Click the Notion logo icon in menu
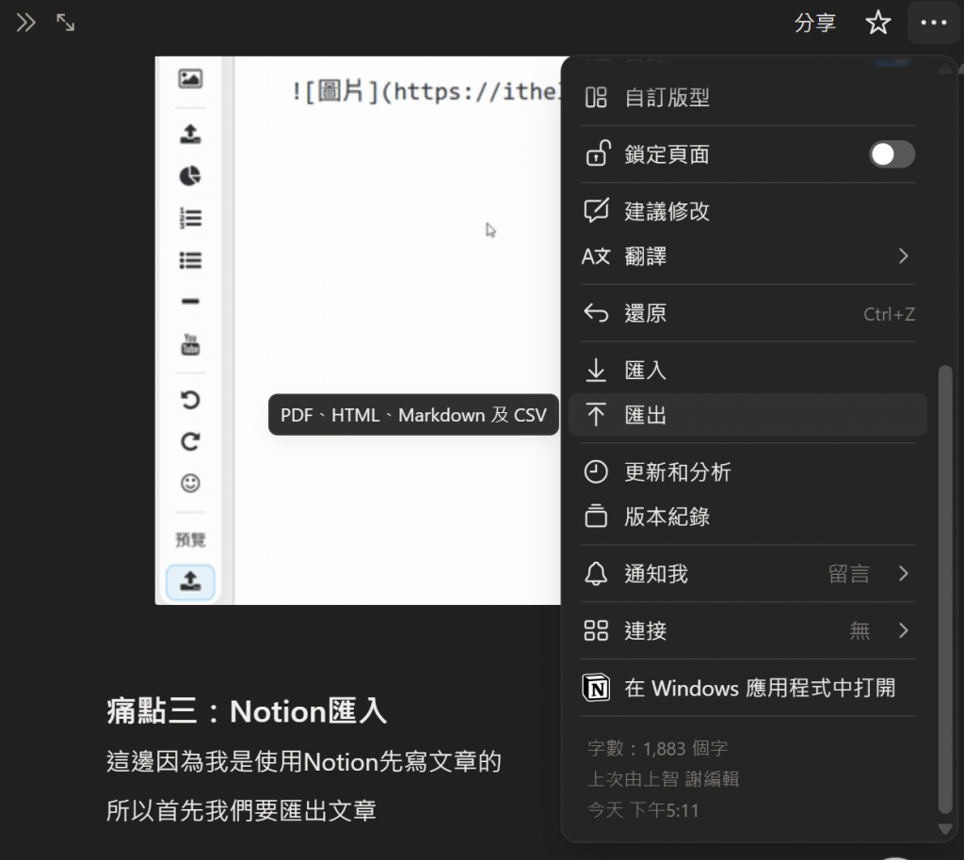 (596, 688)
